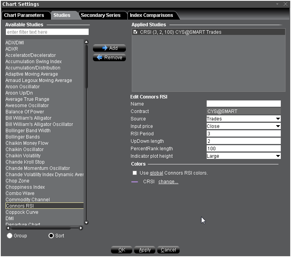
Task: Close the Chart Settings window
Action: [285, 4]
